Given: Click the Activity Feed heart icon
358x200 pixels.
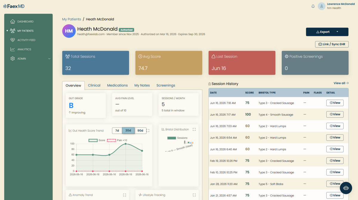Looking at the screenshot, I should [13, 40].
